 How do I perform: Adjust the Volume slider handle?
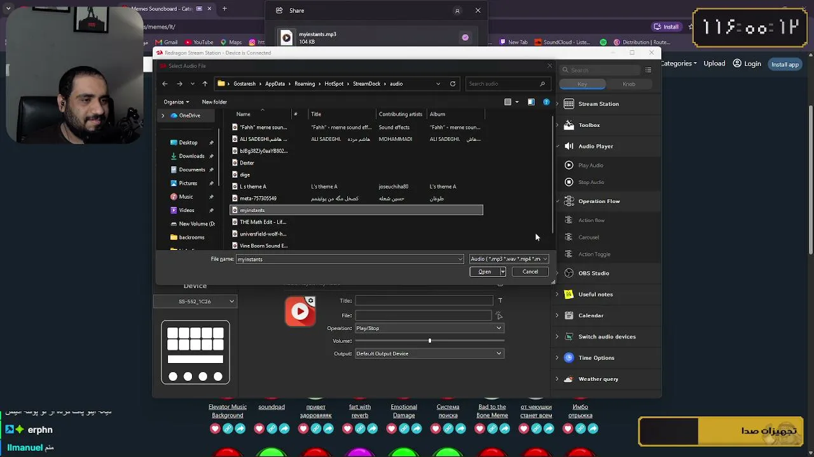(x=430, y=341)
